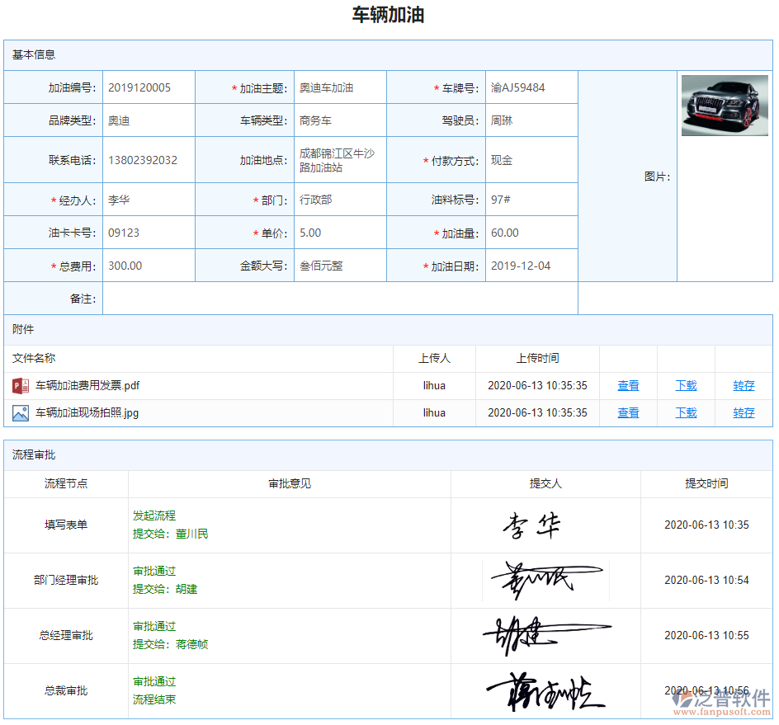下载 the 车辆加油现场拍照.jpg attachment
Viewport: 779px width, 725px height.
pyautogui.click(x=685, y=412)
